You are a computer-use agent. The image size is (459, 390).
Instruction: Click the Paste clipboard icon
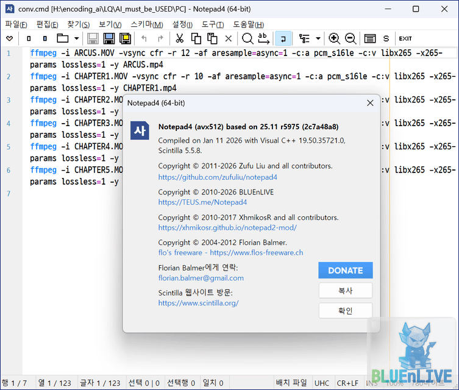(212, 38)
